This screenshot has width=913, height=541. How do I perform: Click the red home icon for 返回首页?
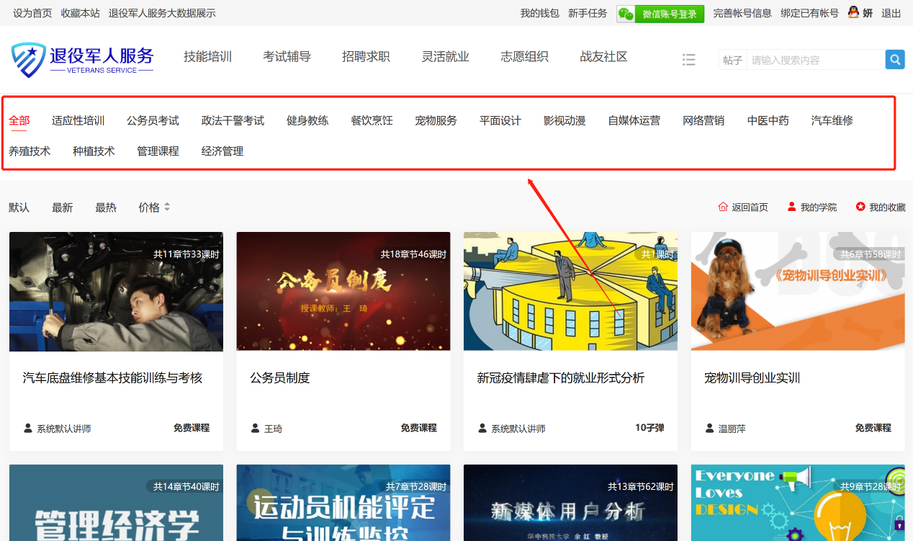[723, 207]
